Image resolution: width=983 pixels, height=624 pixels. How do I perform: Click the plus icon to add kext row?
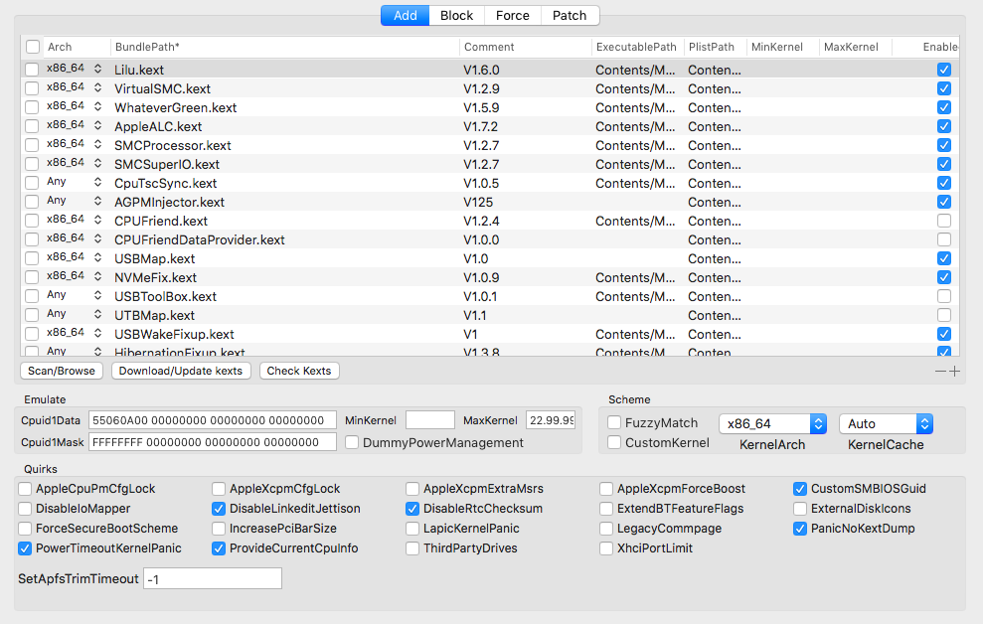pos(955,371)
